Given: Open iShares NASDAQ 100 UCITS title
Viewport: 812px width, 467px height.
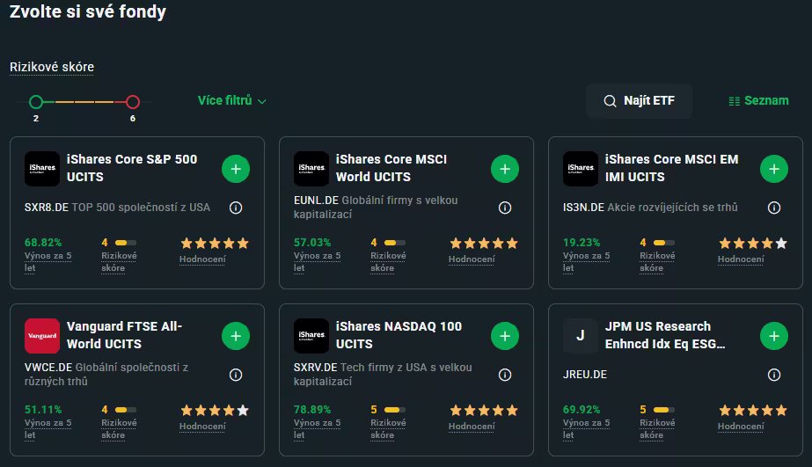Looking at the screenshot, I should (x=399, y=335).
